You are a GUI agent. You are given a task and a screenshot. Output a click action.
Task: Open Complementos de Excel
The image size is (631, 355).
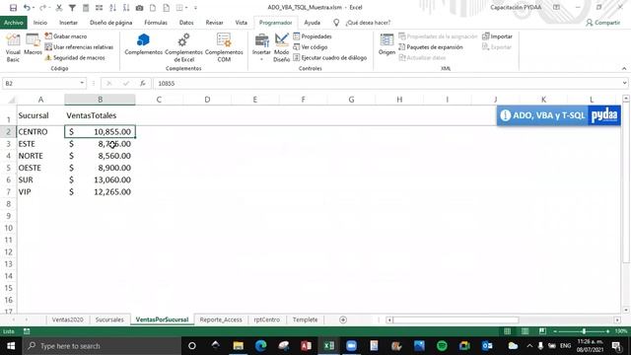click(x=183, y=48)
